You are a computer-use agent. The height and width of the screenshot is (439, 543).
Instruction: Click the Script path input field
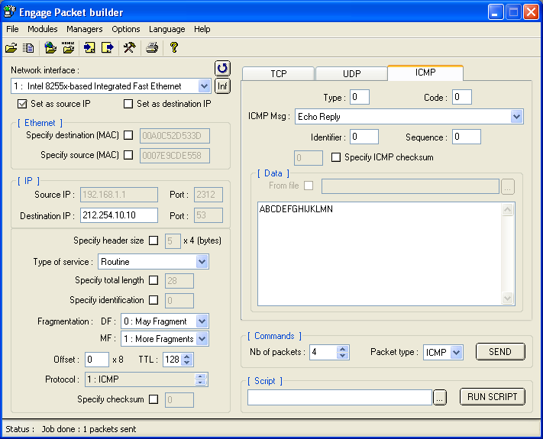(340, 398)
